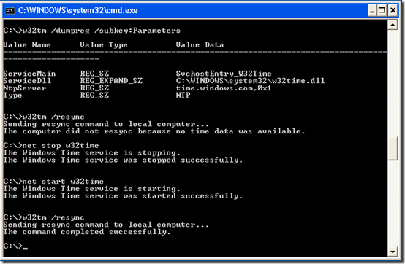The width and height of the screenshot is (405, 264).
Task: Minimize the command prompt window
Action: (372, 10)
